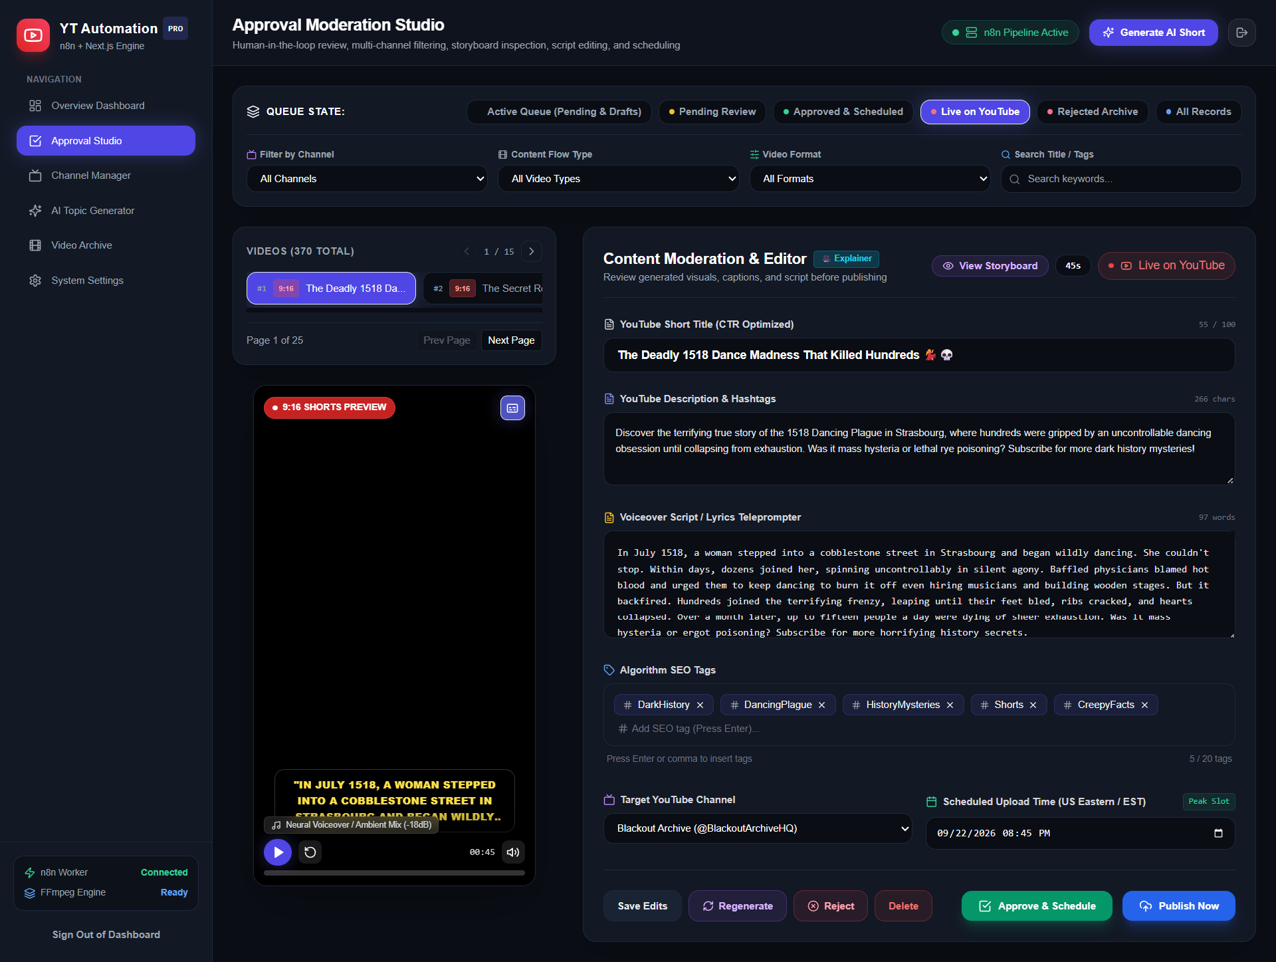Remove the Shorts SEO tag

(1033, 705)
